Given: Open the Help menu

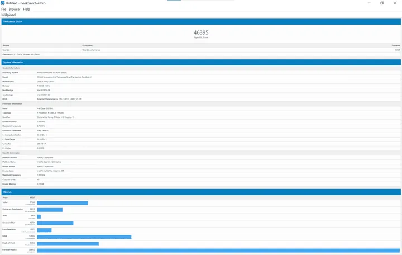Looking at the screenshot, I should click(x=26, y=10).
